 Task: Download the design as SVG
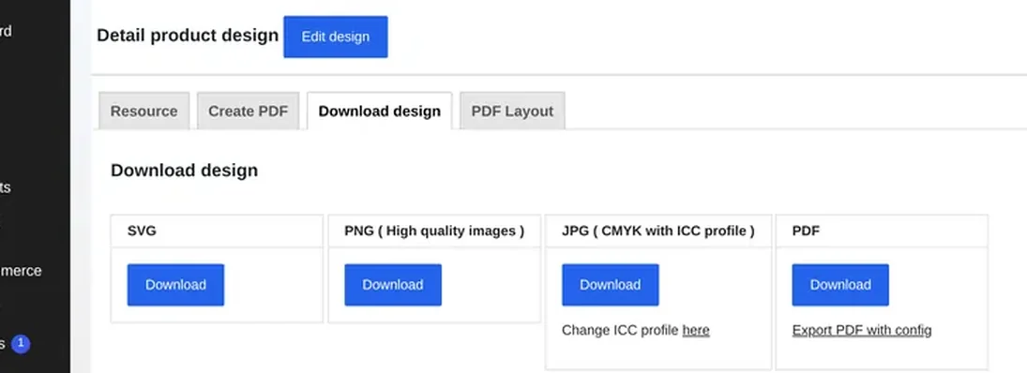pyautogui.click(x=175, y=285)
